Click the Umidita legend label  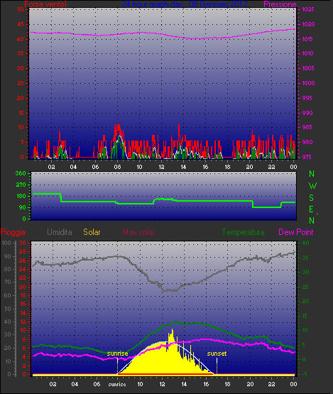60,232
